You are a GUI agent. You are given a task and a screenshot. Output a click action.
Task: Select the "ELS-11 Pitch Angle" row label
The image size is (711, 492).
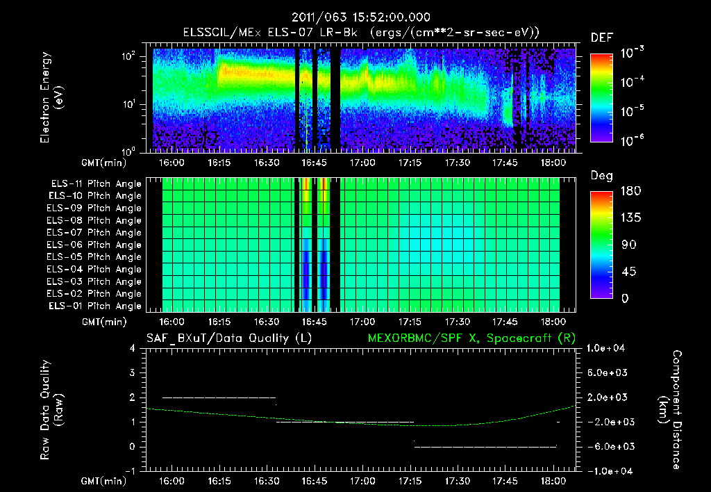[96, 184]
